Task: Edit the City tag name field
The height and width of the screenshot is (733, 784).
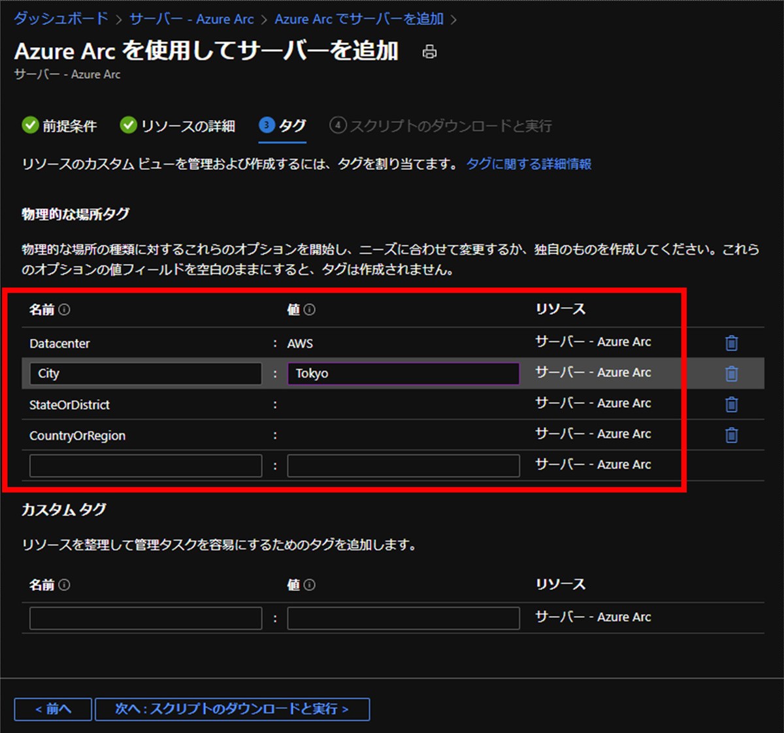Action: [x=146, y=374]
